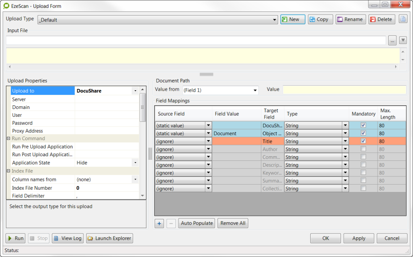Click the Rename upload type button

click(x=351, y=19)
